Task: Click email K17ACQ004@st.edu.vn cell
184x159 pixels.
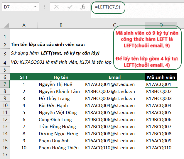Action: (114, 105)
